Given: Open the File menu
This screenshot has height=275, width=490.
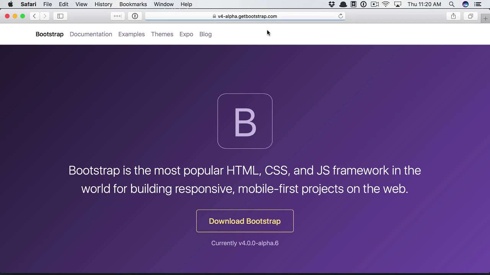Looking at the screenshot, I should coord(47,4).
